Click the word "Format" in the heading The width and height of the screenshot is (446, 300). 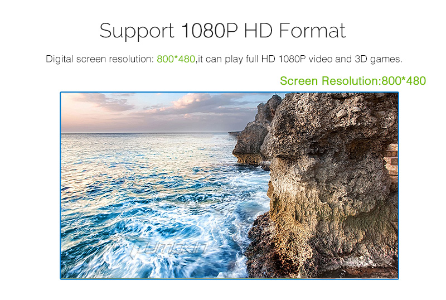tap(312, 30)
